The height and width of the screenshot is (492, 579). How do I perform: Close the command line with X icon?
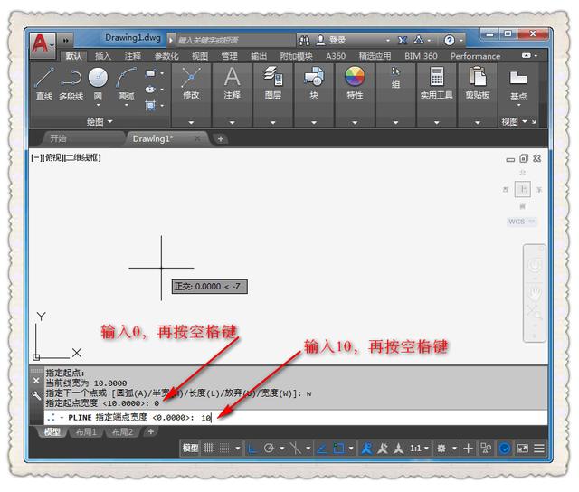tap(36, 381)
